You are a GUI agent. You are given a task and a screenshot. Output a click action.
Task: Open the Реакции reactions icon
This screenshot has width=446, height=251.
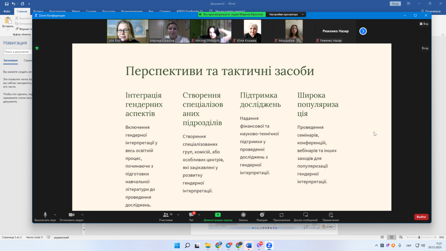click(262, 215)
